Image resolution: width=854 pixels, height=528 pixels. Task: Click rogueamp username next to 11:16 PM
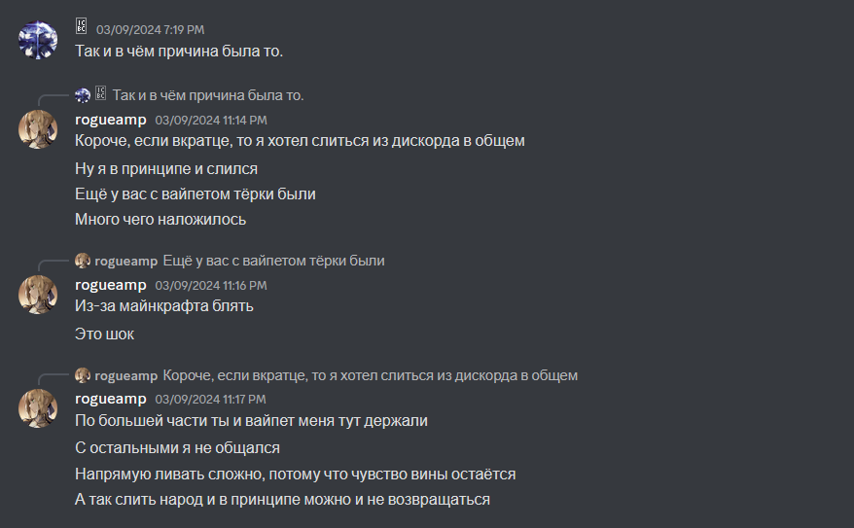(111, 285)
